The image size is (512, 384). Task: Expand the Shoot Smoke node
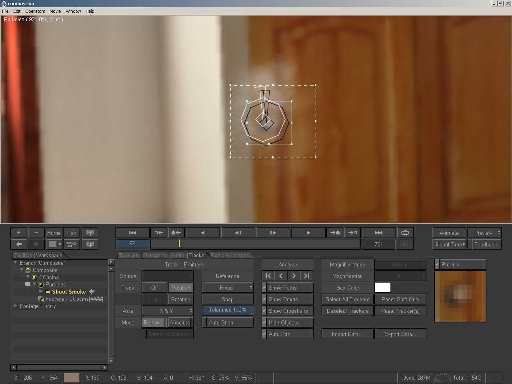[x=41, y=292]
